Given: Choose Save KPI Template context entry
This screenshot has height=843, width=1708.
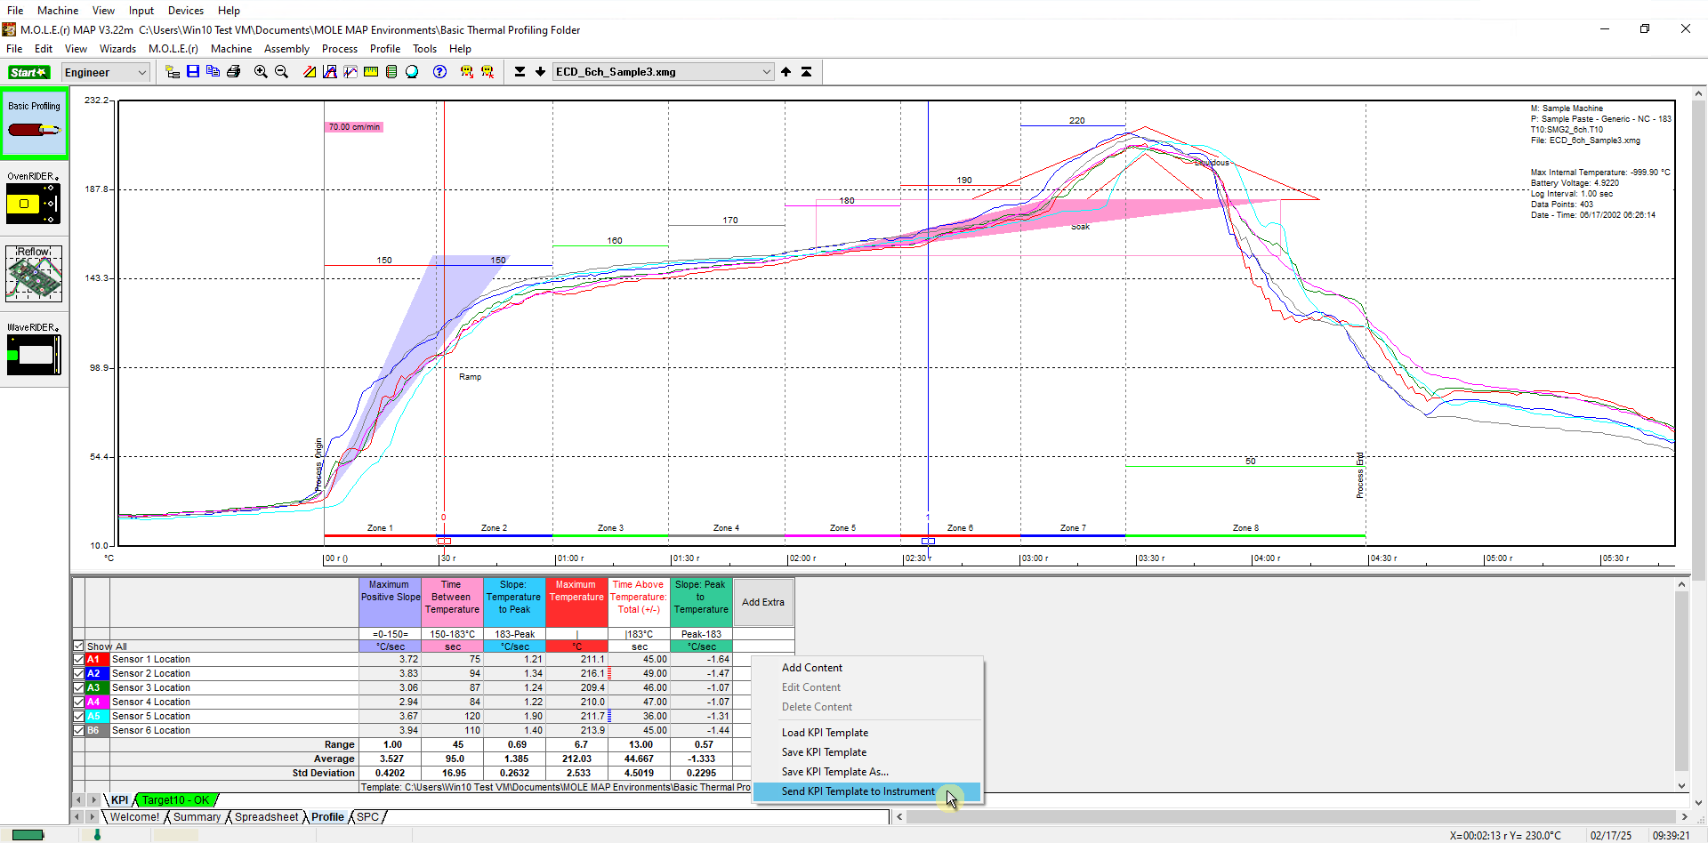Looking at the screenshot, I should coord(867,752).
